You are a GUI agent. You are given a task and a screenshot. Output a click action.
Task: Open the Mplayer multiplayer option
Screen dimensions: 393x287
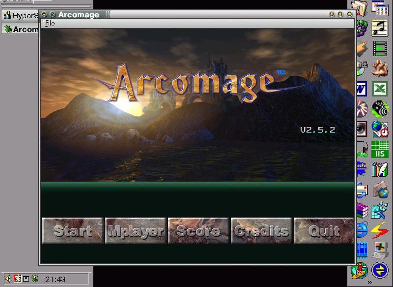click(x=136, y=231)
